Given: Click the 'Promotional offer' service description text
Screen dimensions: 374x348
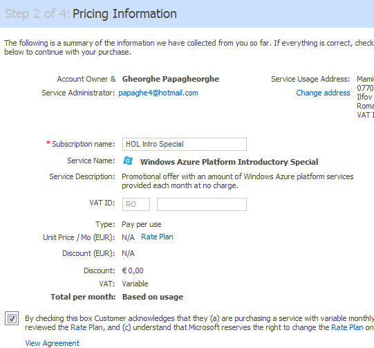Looking at the screenshot, I should pyautogui.click(x=238, y=181).
